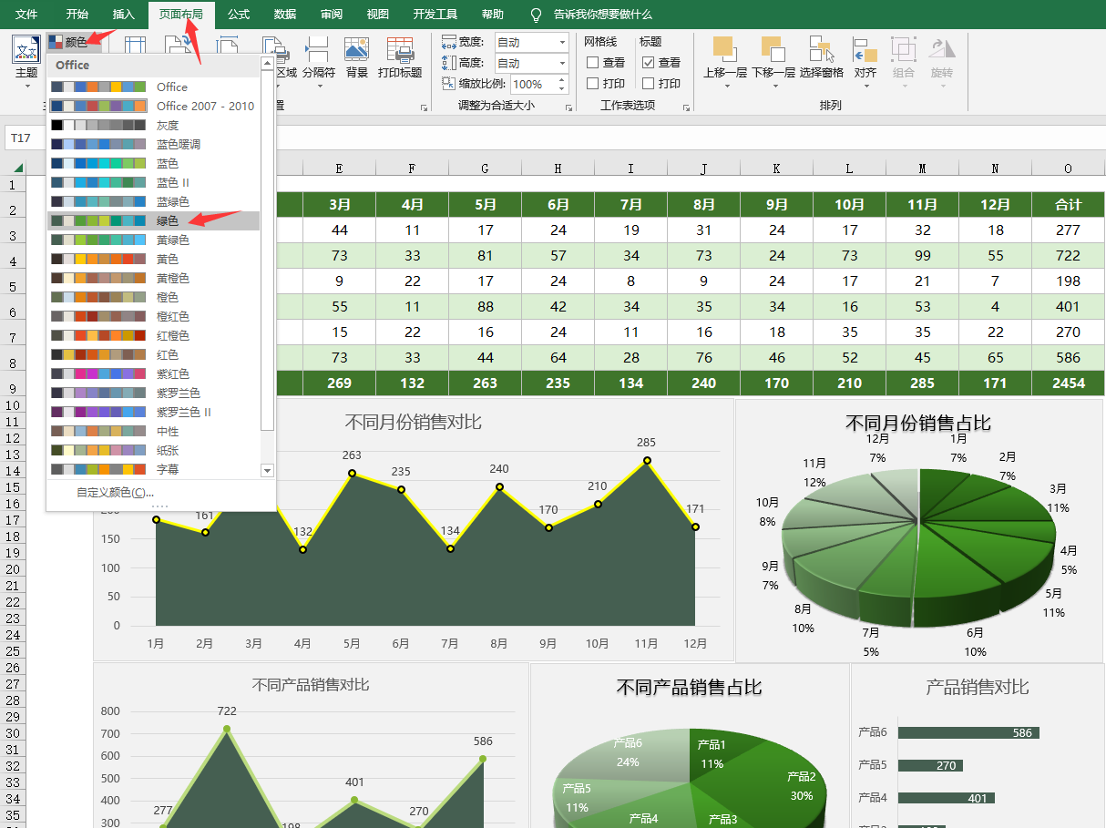Expand the 下移一层 dropdown arrow
This screenshot has width=1106, height=828.
click(x=773, y=87)
